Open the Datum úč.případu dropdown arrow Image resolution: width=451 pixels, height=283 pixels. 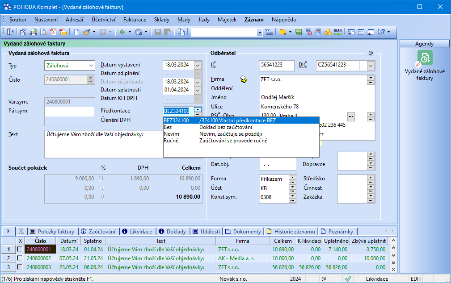(x=198, y=82)
